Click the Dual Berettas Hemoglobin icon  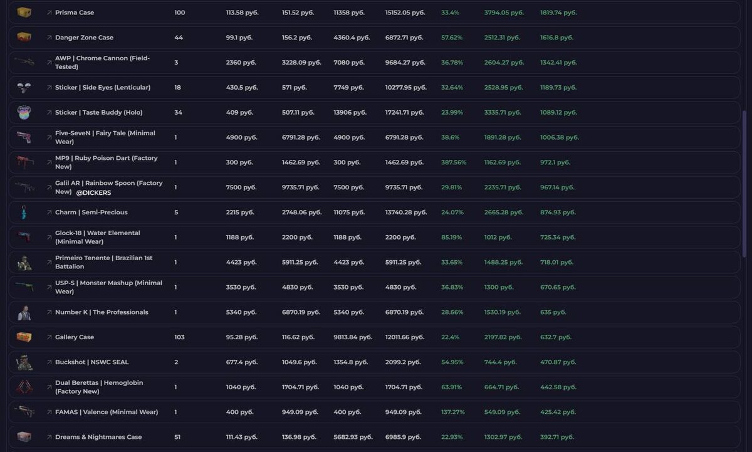[x=24, y=387]
